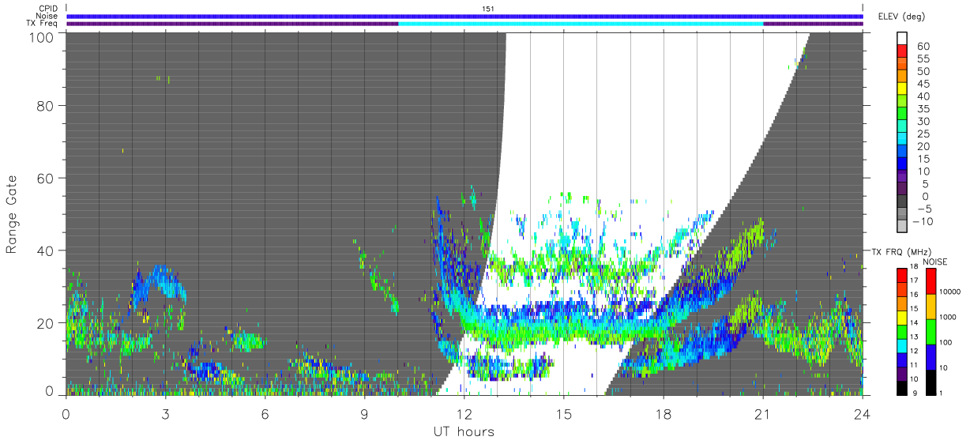
Task: Pick the yellow noise swatch between 1000 and 10000
Action: point(931,307)
